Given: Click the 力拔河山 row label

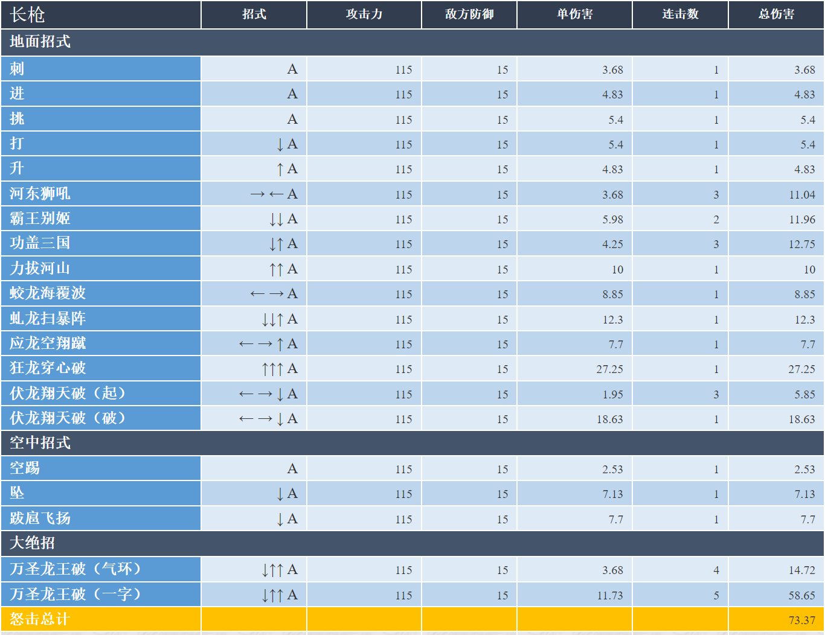Looking at the screenshot, I should coord(101,269).
